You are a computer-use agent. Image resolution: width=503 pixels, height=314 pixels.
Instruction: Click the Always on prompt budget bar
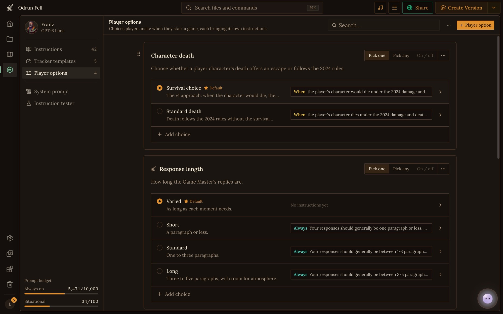[61, 294]
